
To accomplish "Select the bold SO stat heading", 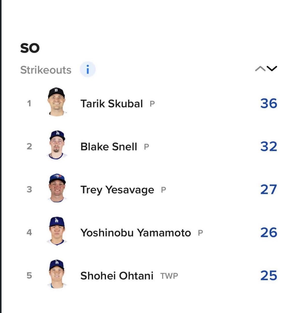I will point(30,48).
